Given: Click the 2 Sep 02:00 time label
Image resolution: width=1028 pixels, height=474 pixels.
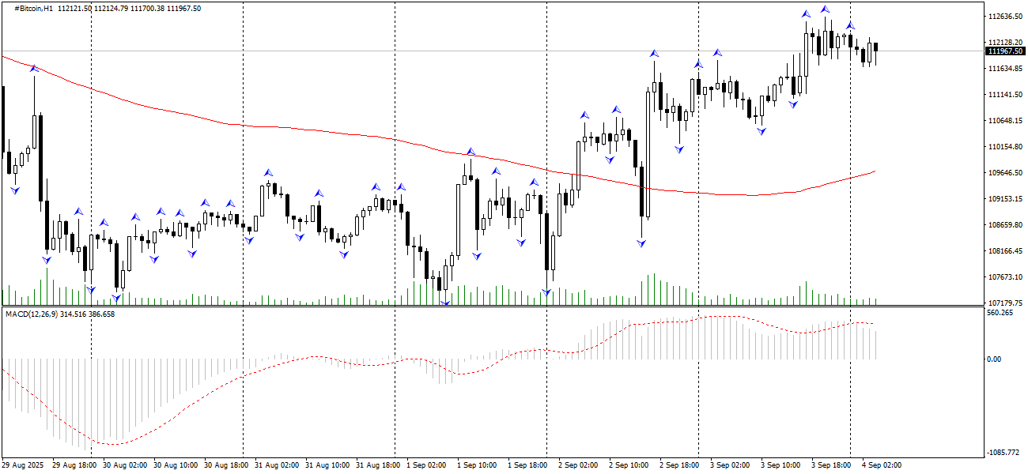Looking at the screenshot, I should pyautogui.click(x=579, y=465).
